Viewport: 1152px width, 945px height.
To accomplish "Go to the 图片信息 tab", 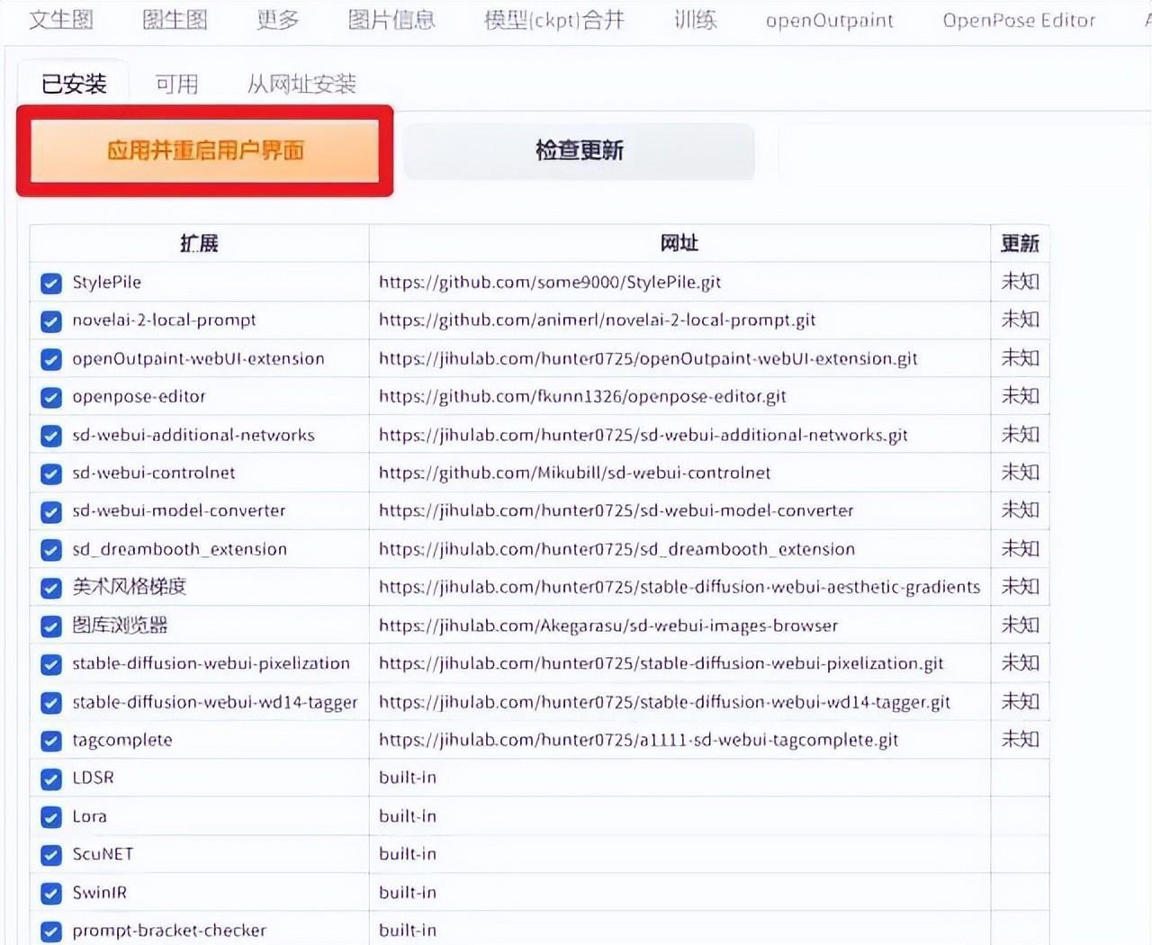I will tap(391, 20).
